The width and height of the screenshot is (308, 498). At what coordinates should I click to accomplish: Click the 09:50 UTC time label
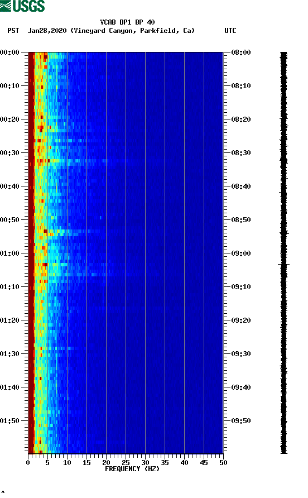[241, 421]
